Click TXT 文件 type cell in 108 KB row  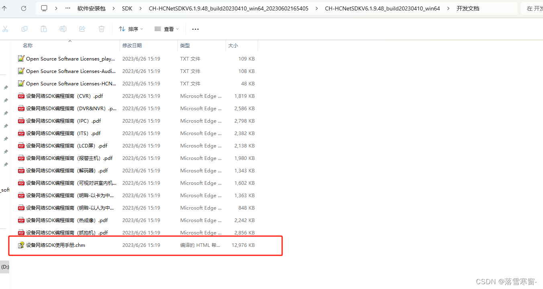pyautogui.click(x=190, y=71)
